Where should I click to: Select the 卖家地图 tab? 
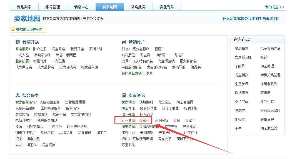click(109, 7)
